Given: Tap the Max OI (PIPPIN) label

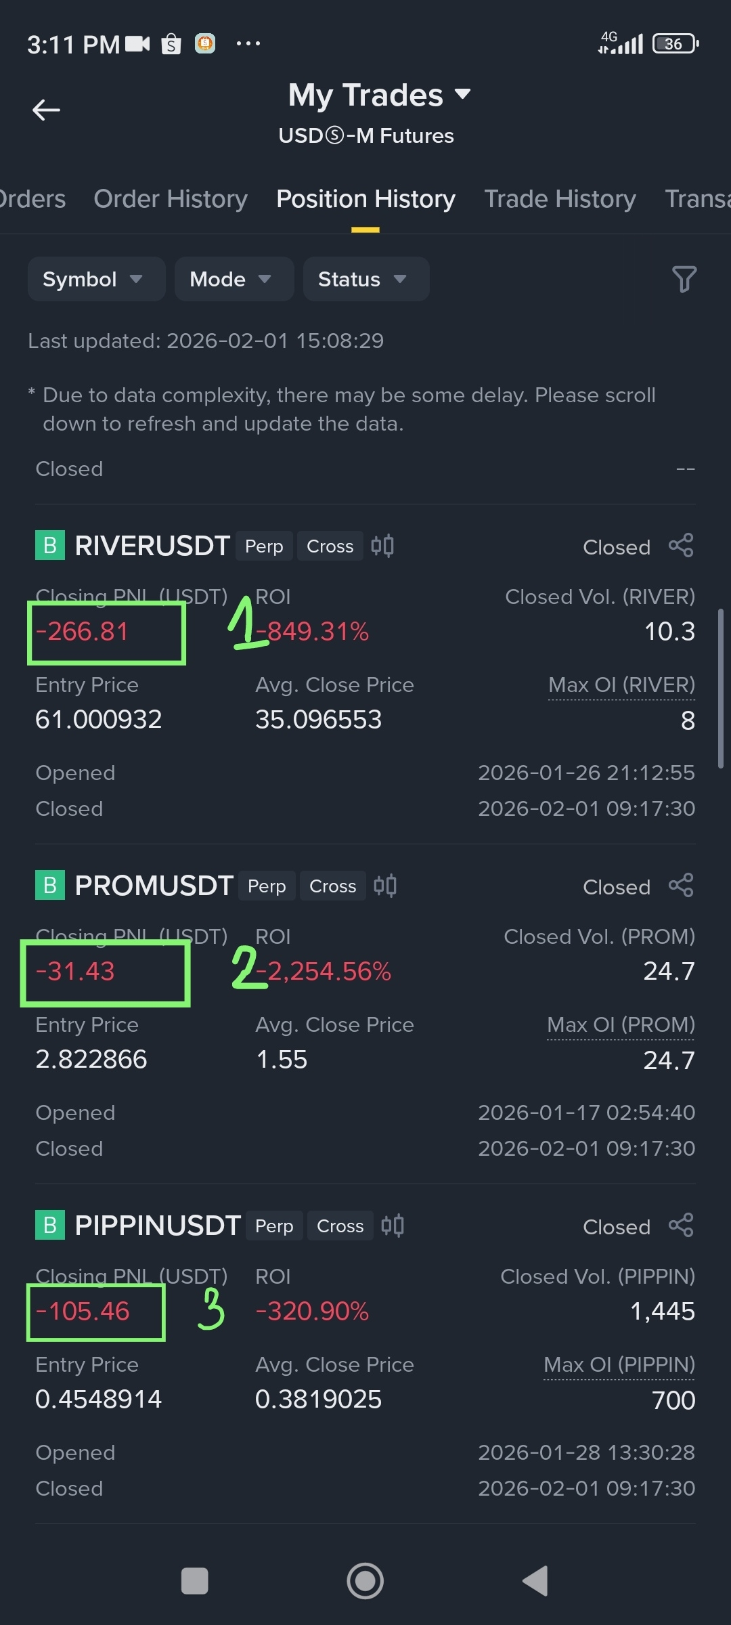Looking at the screenshot, I should tap(619, 1365).
